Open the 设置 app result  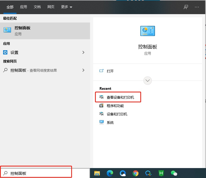pos(45,52)
